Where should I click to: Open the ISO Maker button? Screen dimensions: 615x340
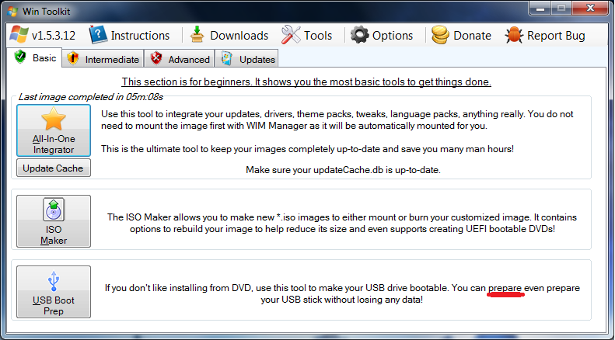(54, 221)
